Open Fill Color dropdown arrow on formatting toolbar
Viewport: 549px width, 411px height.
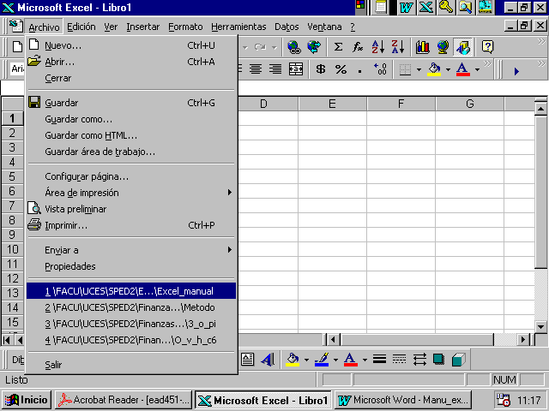point(448,69)
